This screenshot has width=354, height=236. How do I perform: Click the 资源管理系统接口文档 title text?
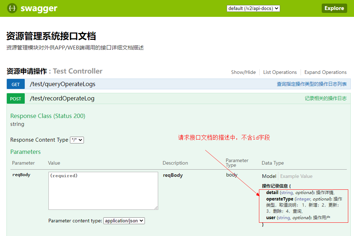pos(51,36)
